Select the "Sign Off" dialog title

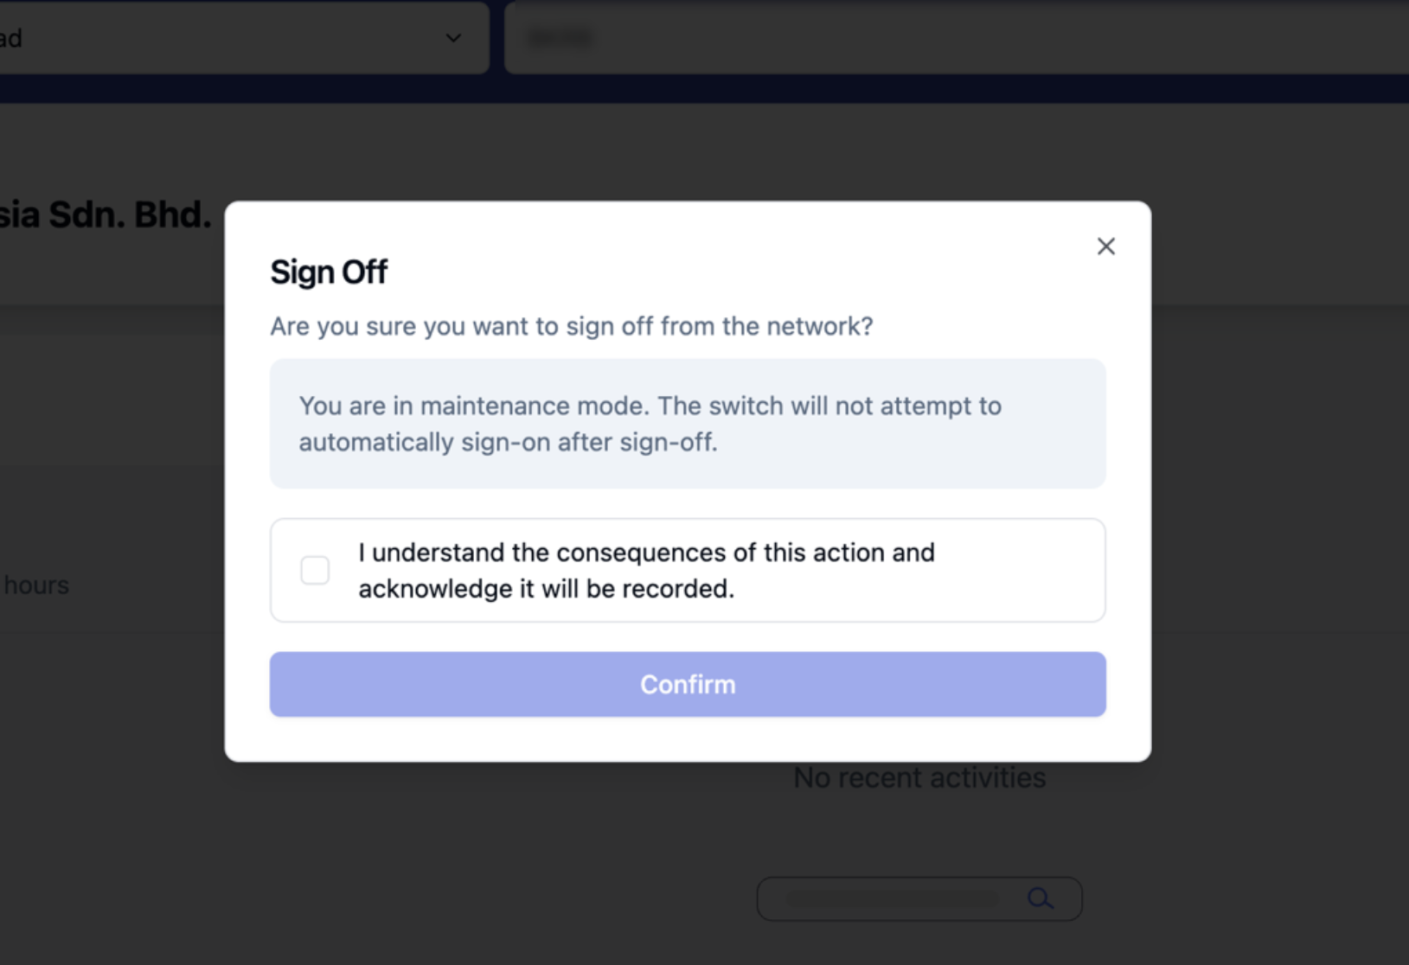pos(329,272)
